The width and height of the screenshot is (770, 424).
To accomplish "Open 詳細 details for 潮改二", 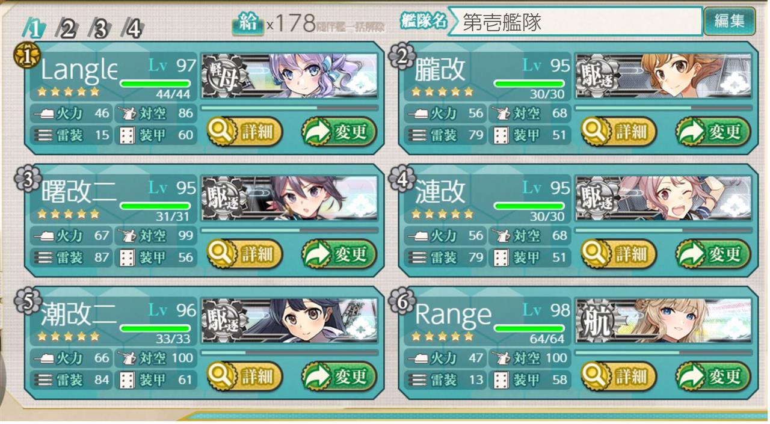I will (x=245, y=376).
